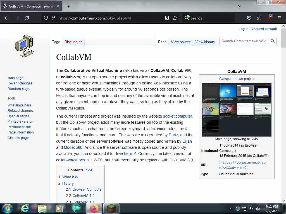Jump to CollabVM 1.0 subsection

click(83, 196)
